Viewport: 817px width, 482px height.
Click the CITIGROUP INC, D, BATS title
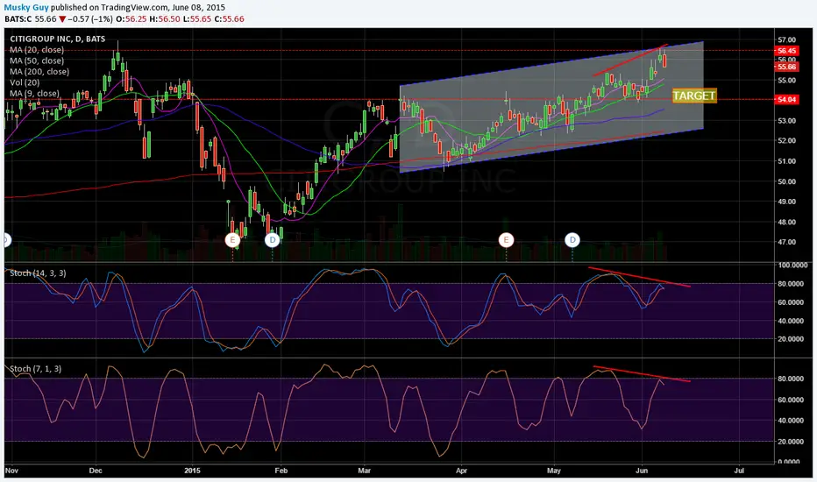[57, 39]
